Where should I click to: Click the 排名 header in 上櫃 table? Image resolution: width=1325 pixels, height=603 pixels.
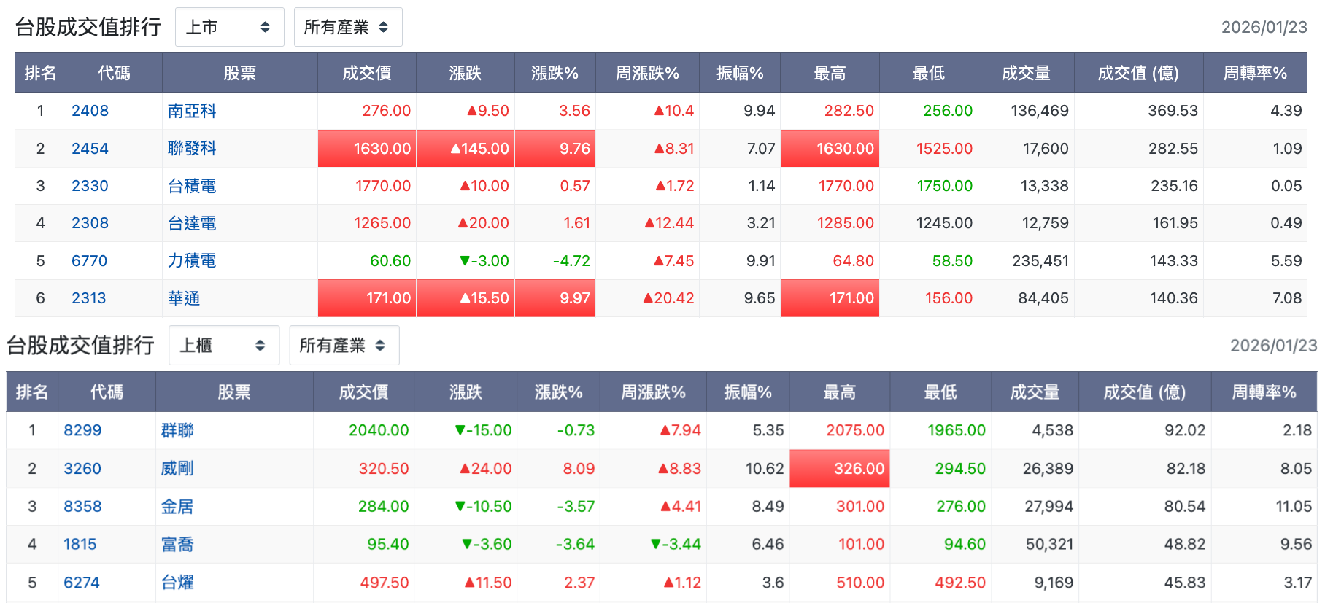[x=32, y=392]
